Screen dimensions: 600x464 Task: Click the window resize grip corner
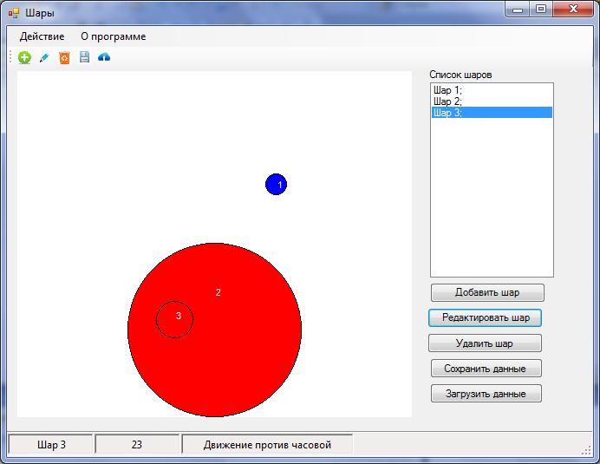586,450
